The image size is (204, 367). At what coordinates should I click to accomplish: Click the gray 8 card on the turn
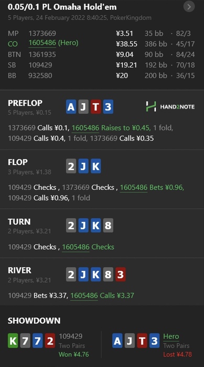click(108, 225)
